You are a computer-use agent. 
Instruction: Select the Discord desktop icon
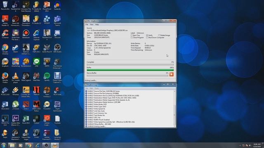tap(57, 34)
